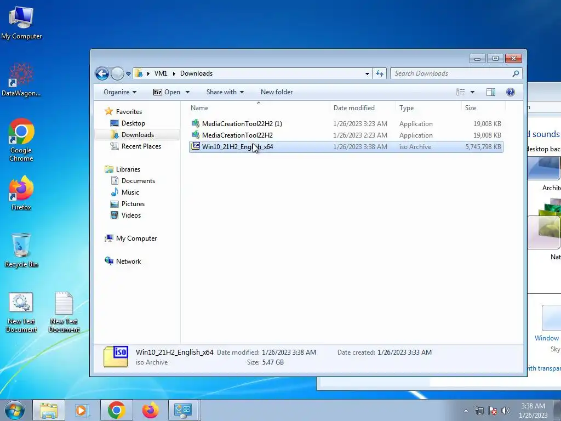
Task: Select New Text Document with gear icon
Action: 21,312
